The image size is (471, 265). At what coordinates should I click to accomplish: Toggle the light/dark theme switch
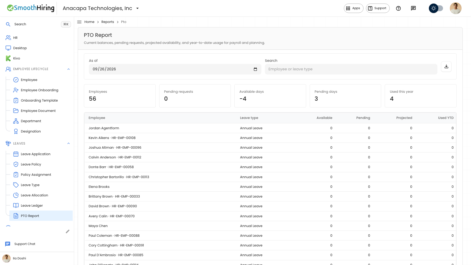click(x=436, y=8)
